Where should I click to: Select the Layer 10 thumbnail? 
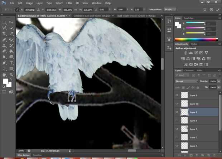184,103
